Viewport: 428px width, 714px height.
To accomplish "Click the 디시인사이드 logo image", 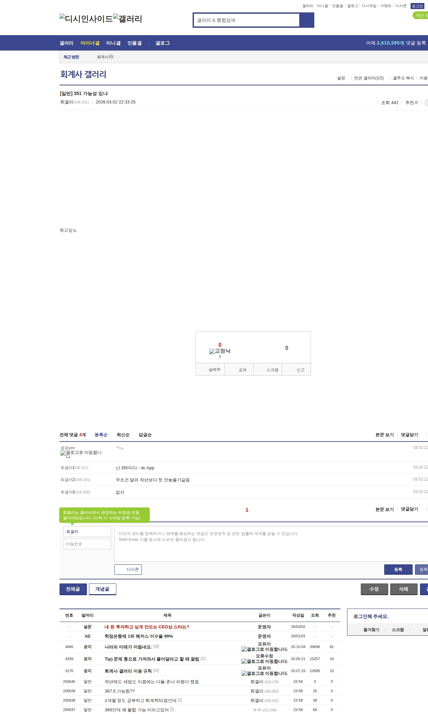I will 86,18.
